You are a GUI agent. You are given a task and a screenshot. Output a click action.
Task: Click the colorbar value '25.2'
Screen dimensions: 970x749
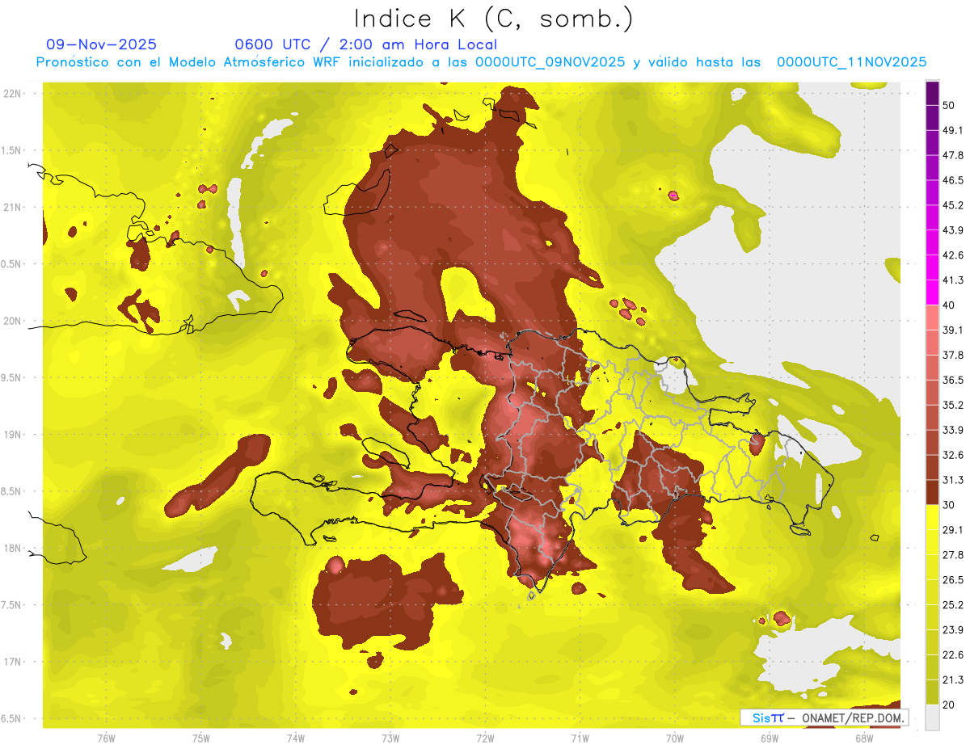point(952,605)
